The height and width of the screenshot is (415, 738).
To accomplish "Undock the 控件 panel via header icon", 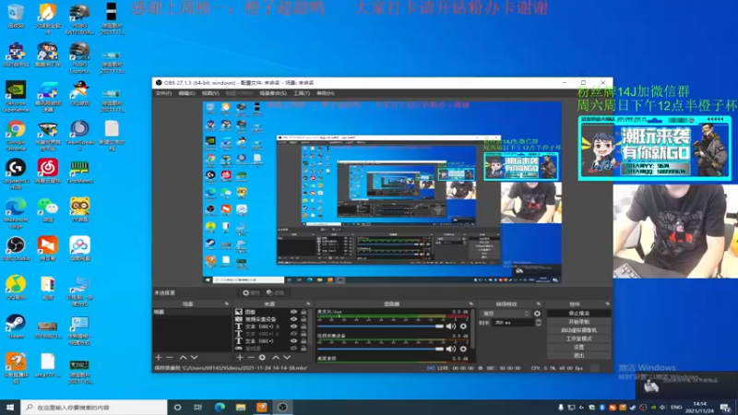I will pyautogui.click(x=608, y=304).
